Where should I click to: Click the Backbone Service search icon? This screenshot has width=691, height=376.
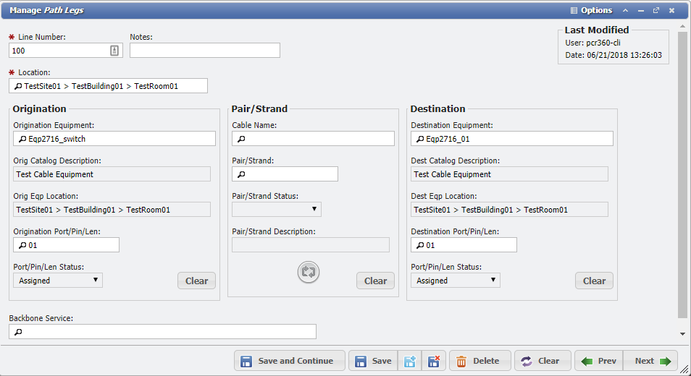(19, 332)
